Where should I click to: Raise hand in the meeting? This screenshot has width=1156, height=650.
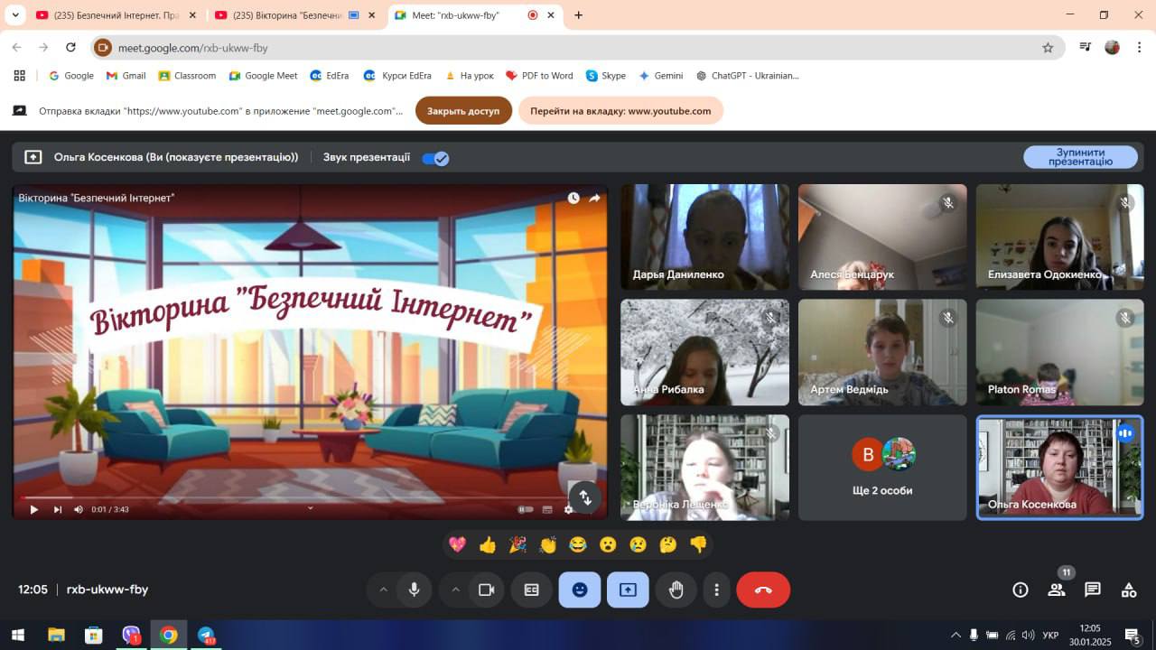tap(676, 590)
